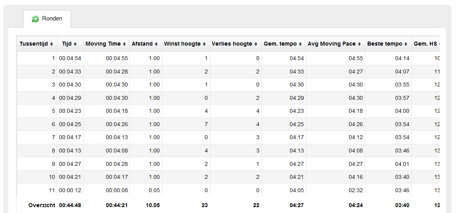Sort table by Tussentijd column arrows
Viewport: 457px width, 213px height.
52,44
